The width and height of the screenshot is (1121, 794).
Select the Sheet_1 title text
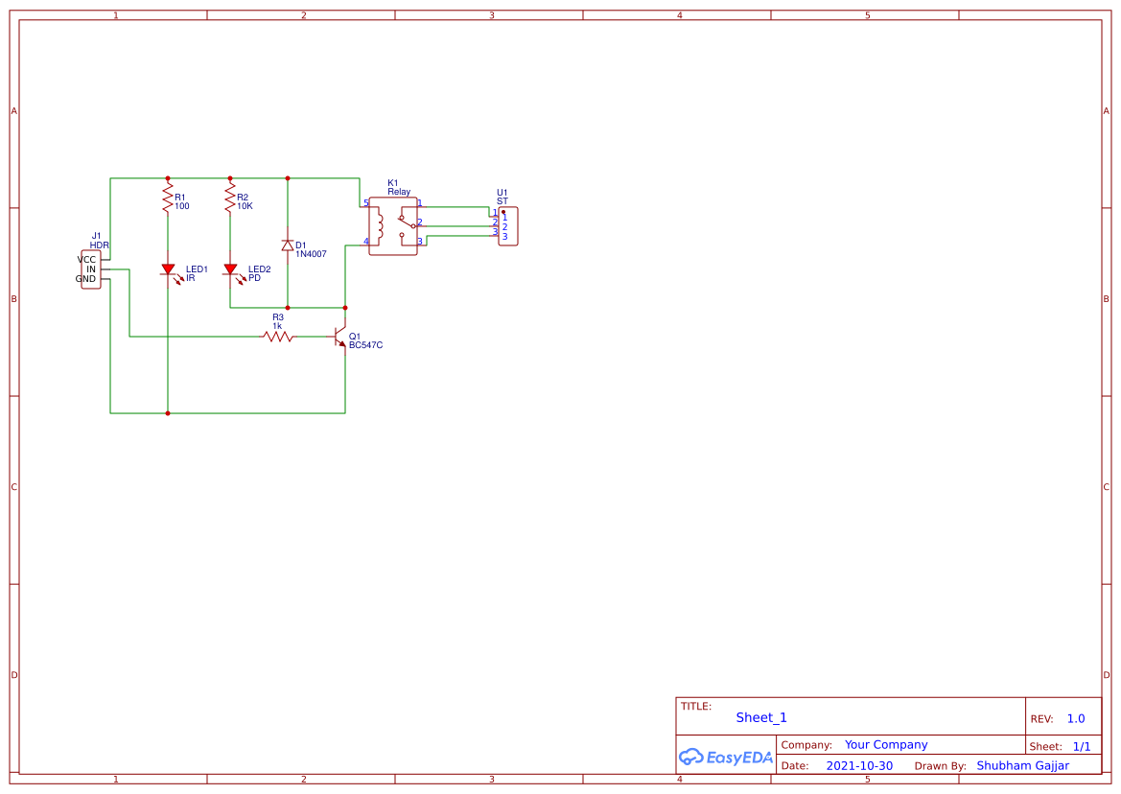760,717
